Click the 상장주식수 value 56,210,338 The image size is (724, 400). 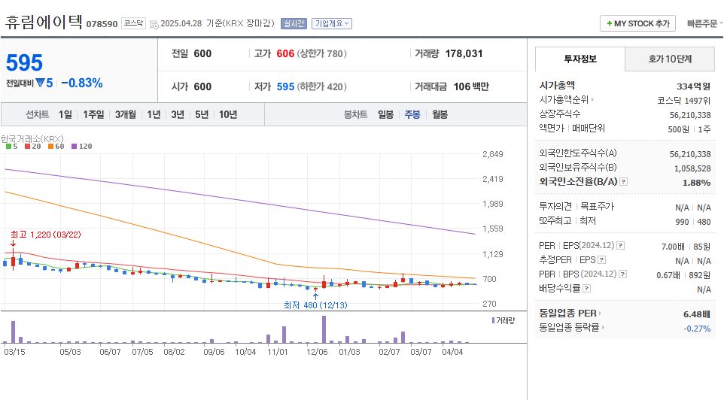[690, 115]
